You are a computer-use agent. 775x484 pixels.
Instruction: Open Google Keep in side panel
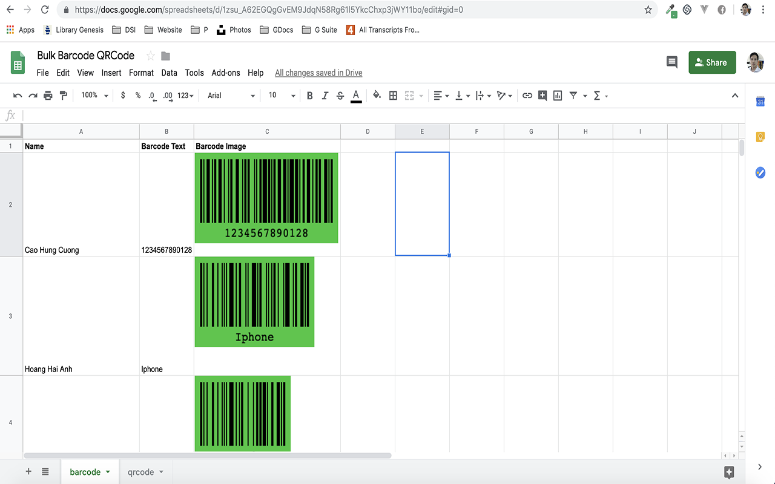point(760,137)
